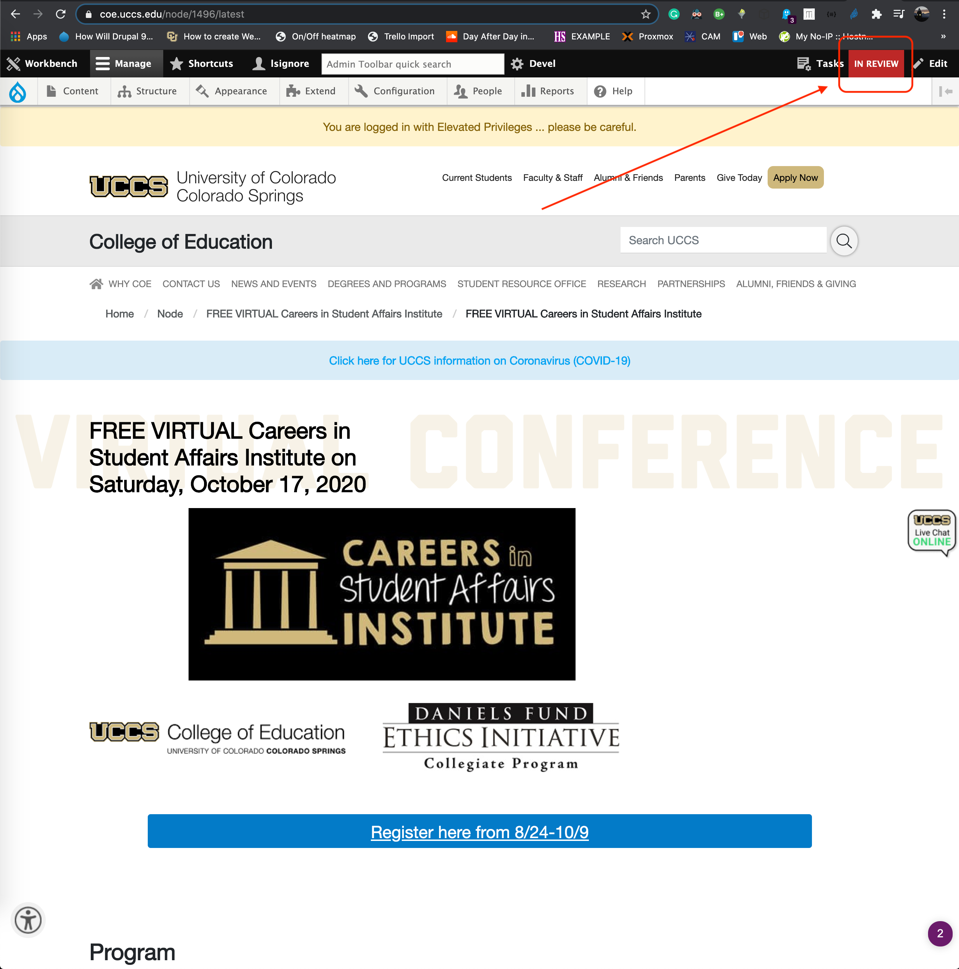
Task: Open the PARTNERSHIPS navigation item
Action: pyautogui.click(x=691, y=284)
